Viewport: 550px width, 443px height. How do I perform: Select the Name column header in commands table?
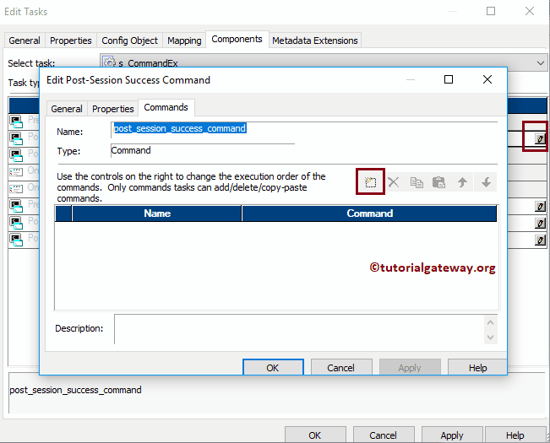157,213
